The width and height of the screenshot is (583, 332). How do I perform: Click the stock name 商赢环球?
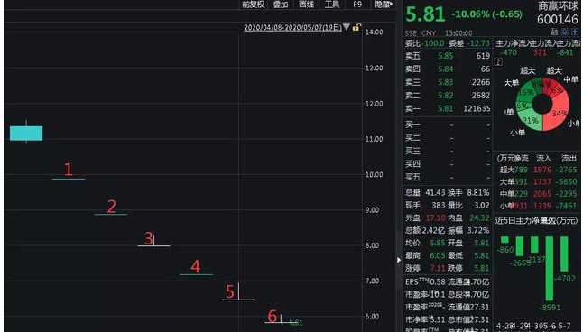(558, 6)
